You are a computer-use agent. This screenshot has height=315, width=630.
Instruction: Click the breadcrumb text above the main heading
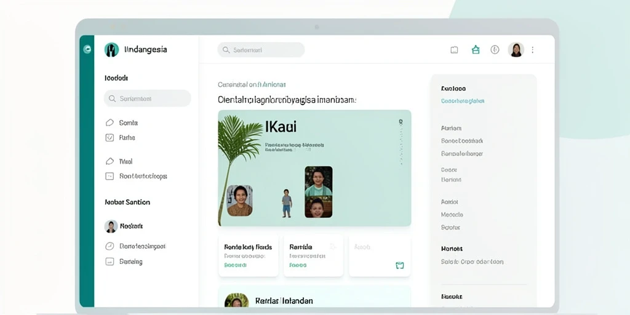click(252, 84)
